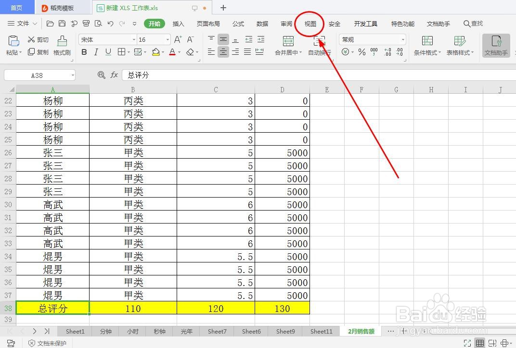Toggle vertical middle alignment

[223, 39]
